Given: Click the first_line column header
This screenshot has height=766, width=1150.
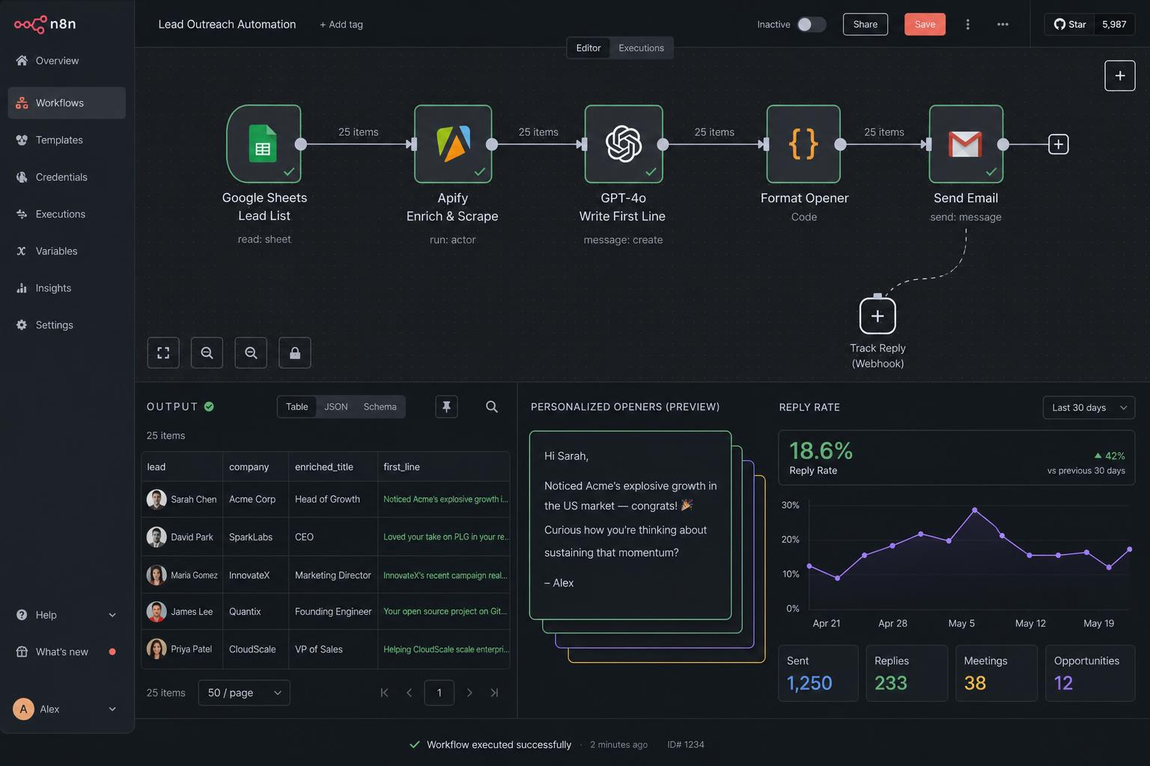Looking at the screenshot, I should point(443,467).
